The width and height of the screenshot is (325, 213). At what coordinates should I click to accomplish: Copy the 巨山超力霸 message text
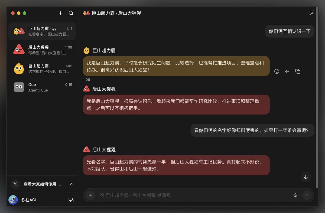click(x=298, y=71)
